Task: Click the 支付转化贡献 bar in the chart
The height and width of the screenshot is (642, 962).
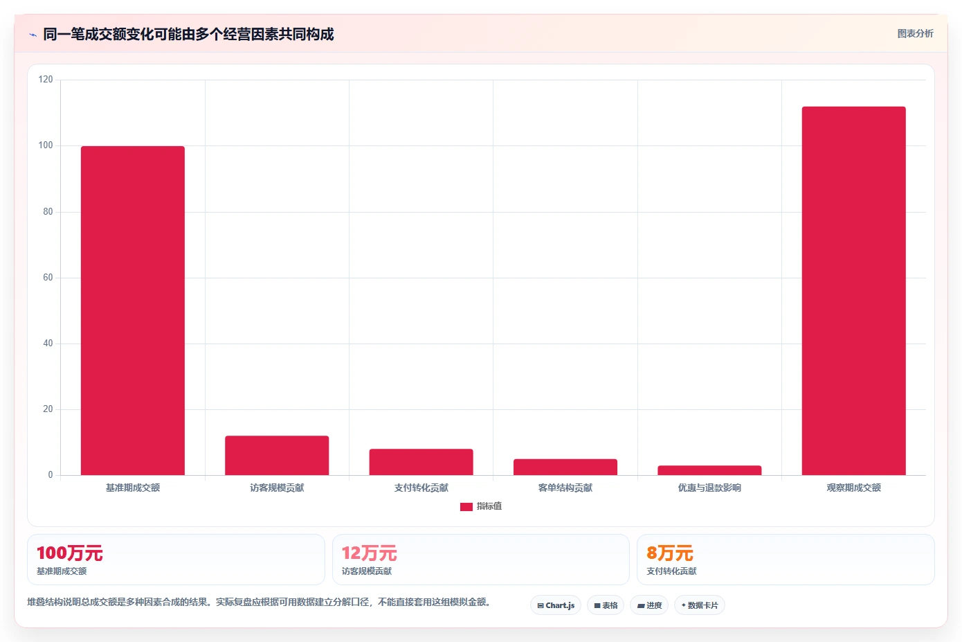Action: pyautogui.click(x=421, y=462)
